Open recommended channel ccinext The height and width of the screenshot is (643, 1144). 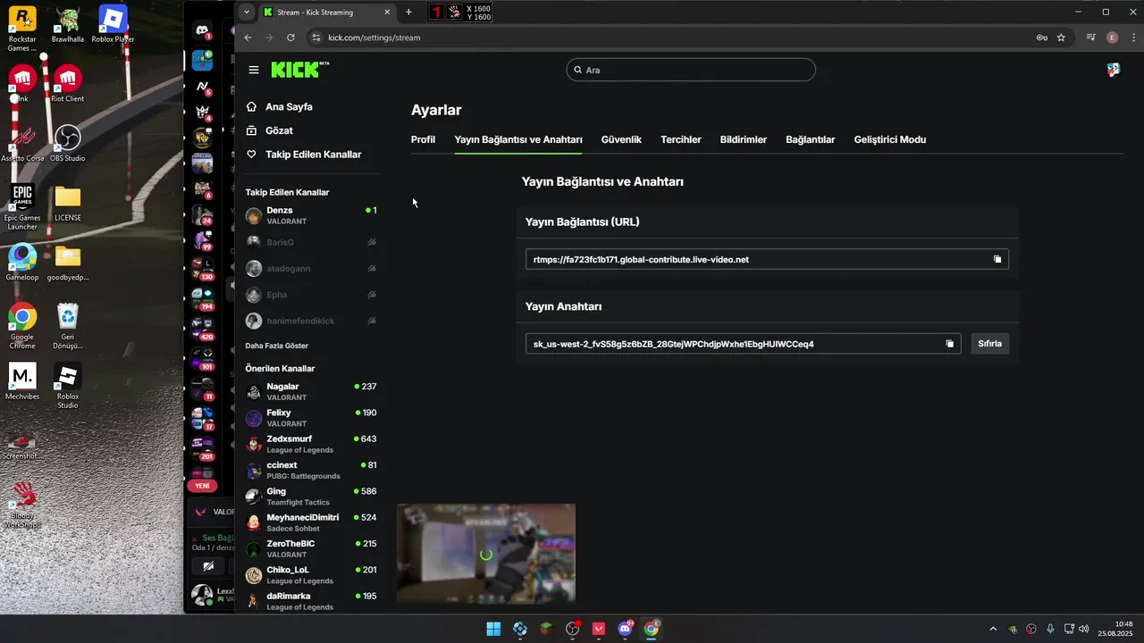[311, 470]
